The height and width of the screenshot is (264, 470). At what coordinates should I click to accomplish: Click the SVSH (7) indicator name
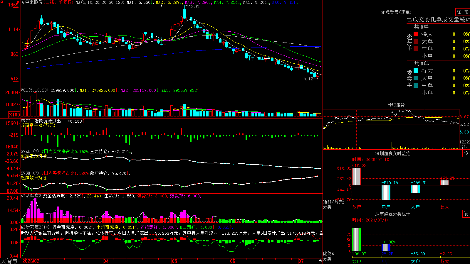click(30, 173)
